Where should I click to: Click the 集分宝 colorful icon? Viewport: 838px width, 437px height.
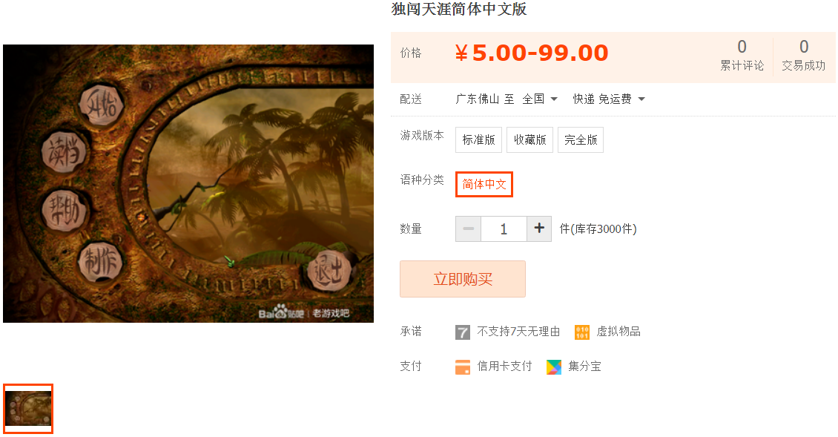tap(554, 367)
